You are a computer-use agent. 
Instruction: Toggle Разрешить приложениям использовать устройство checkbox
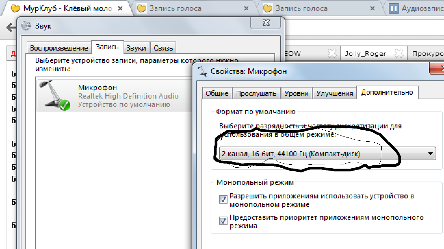pyautogui.click(x=223, y=199)
